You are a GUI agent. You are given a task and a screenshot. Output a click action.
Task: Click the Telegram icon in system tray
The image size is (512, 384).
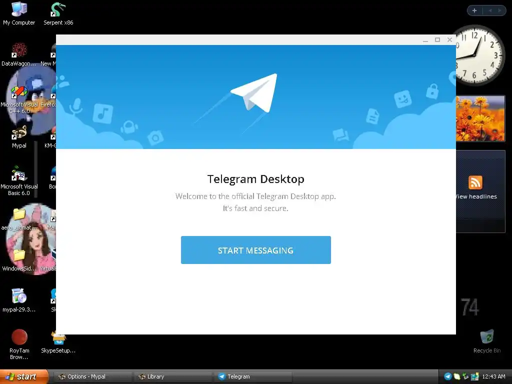(448, 376)
